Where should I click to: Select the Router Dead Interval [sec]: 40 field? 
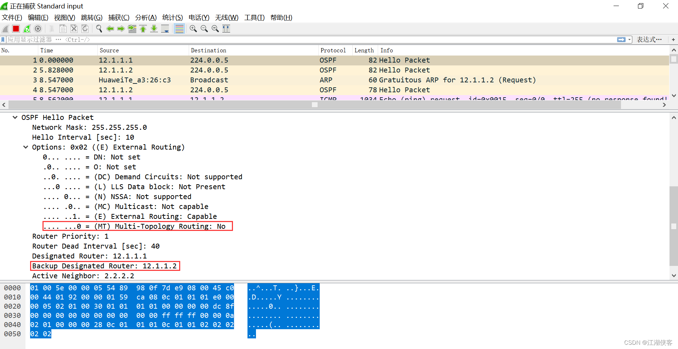[96, 246]
